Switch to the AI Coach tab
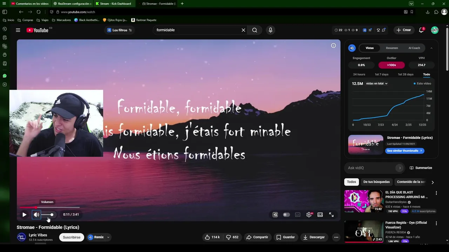 [414, 48]
